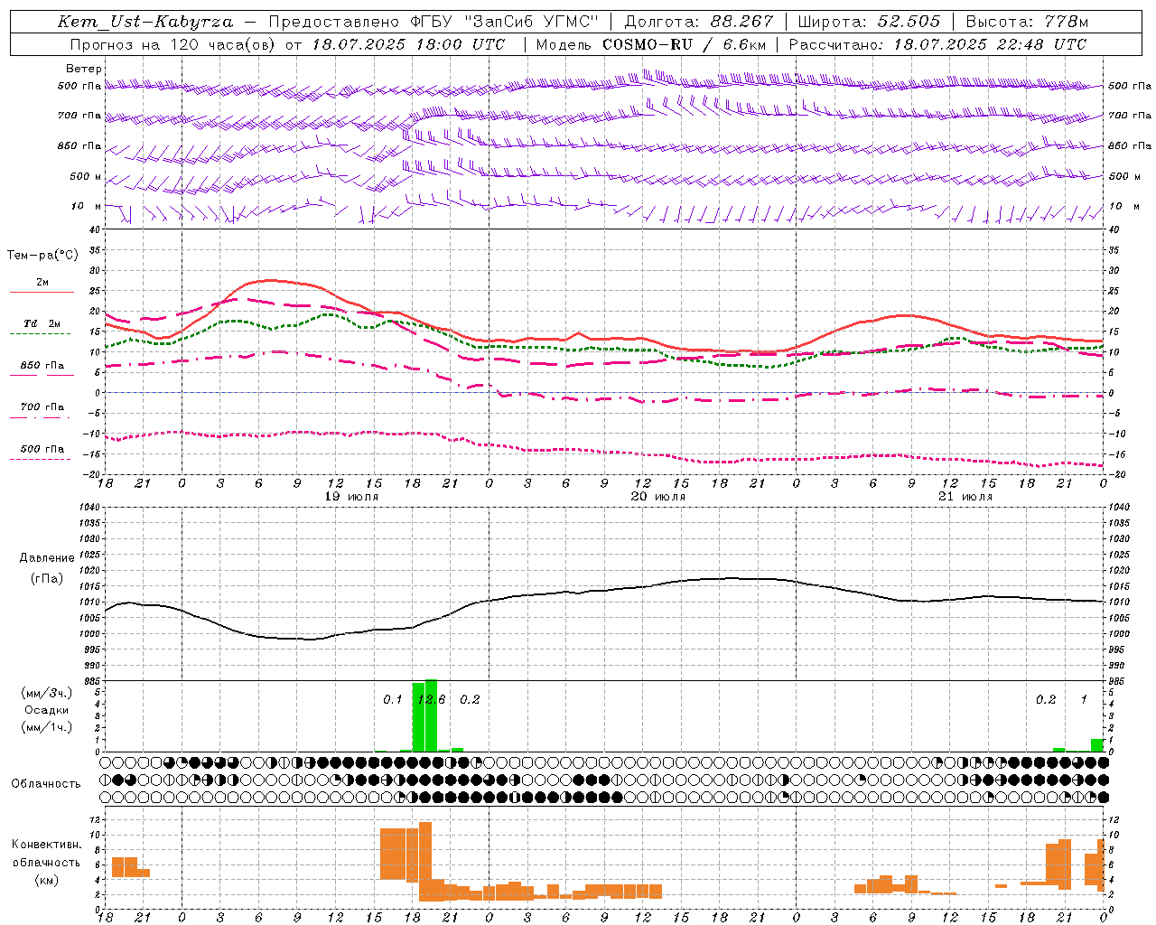Click the "19 июля" date label
Viewport: 1156px width, 925px height.
[x=351, y=497]
